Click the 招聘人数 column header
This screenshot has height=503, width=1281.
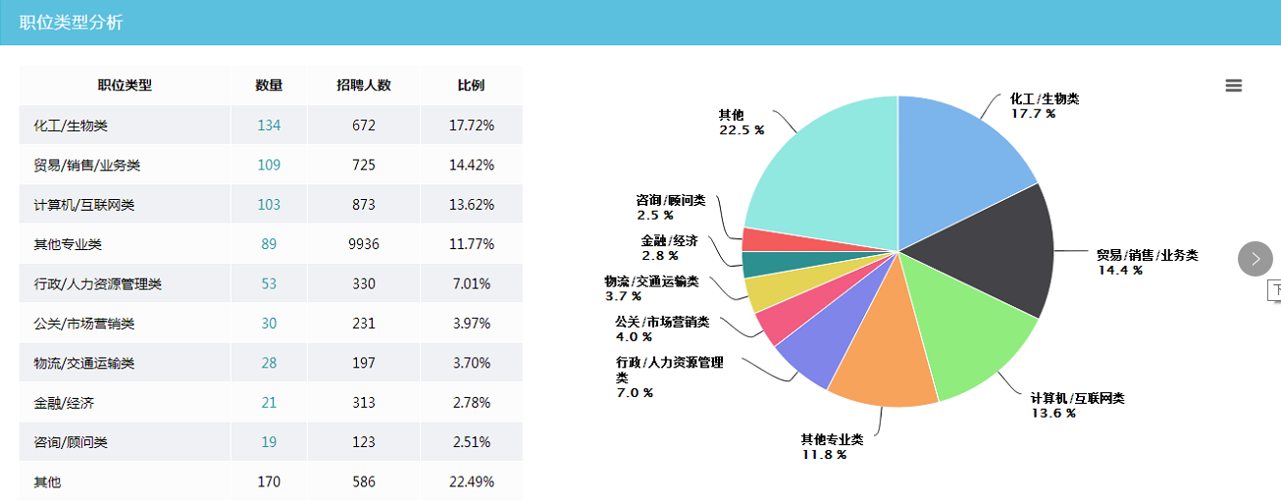point(364,85)
